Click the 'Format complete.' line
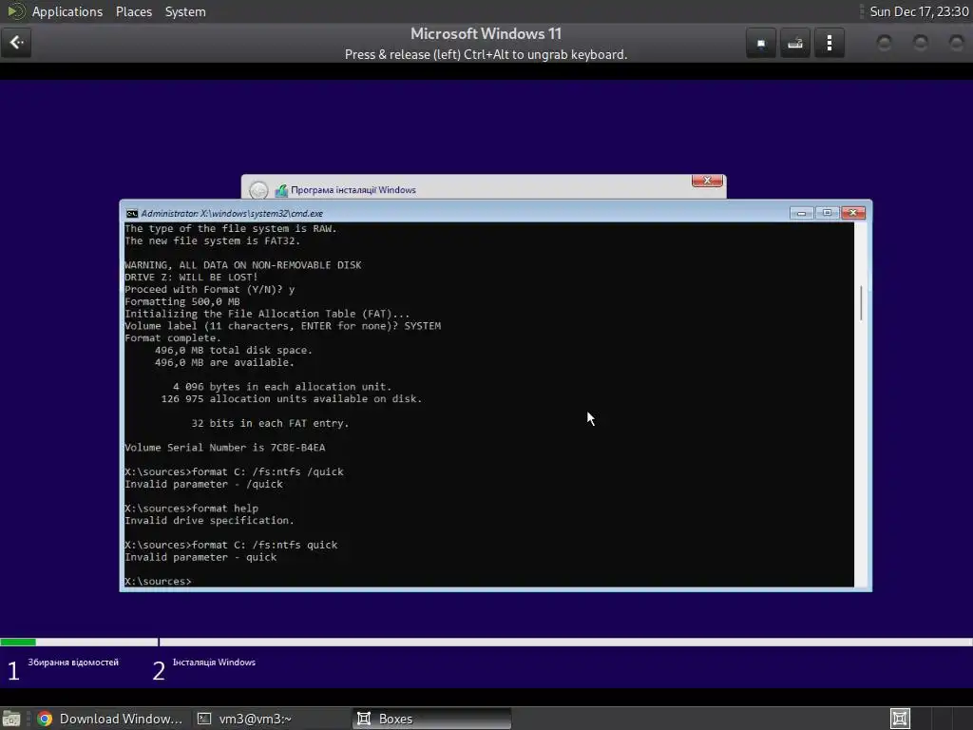Image resolution: width=973 pixels, height=730 pixels. click(173, 338)
